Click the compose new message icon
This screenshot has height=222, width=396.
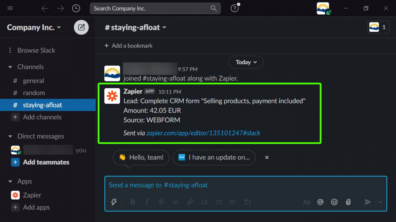tap(81, 27)
